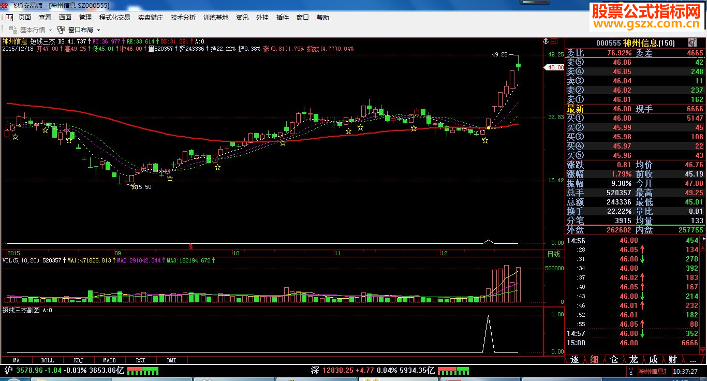
Task: Click the red S marker on timeline
Action: point(192,245)
